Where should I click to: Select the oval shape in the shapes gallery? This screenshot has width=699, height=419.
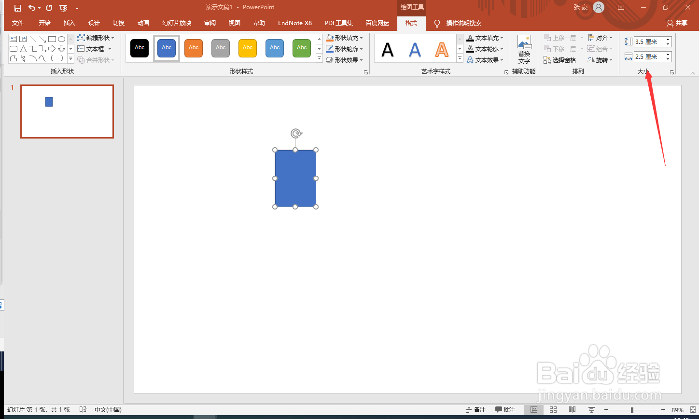[x=61, y=39]
